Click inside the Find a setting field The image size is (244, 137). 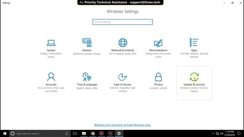(122, 22)
